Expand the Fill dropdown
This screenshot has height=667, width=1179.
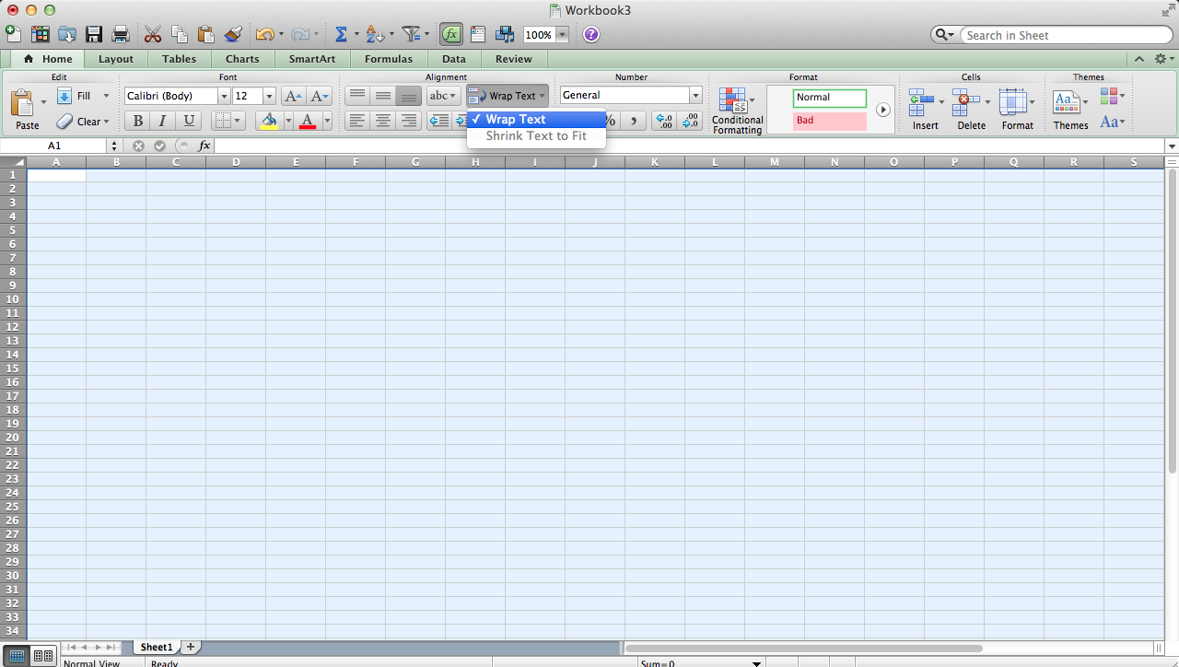106,96
